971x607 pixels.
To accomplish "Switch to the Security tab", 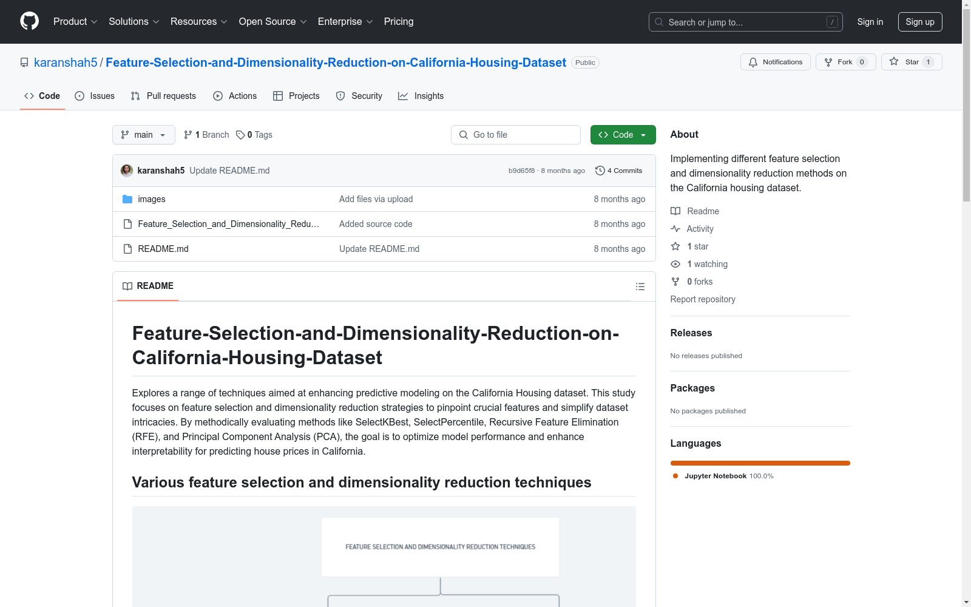I will pos(359,96).
